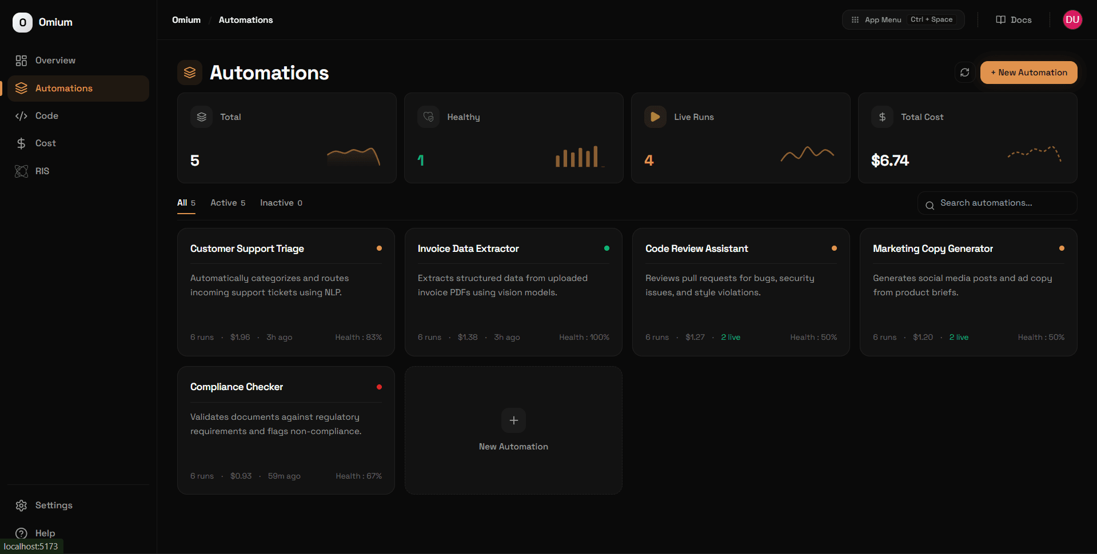Expand the Overview section
This screenshot has width=1097, height=554.
(55, 60)
